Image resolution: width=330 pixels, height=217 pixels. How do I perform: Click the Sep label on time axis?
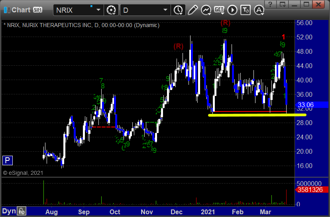click(x=84, y=212)
